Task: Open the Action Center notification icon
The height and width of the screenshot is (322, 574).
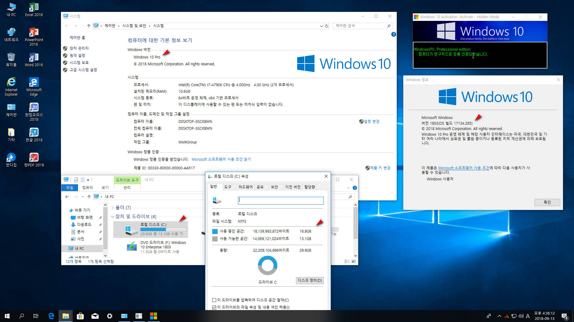Action: point(565,316)
